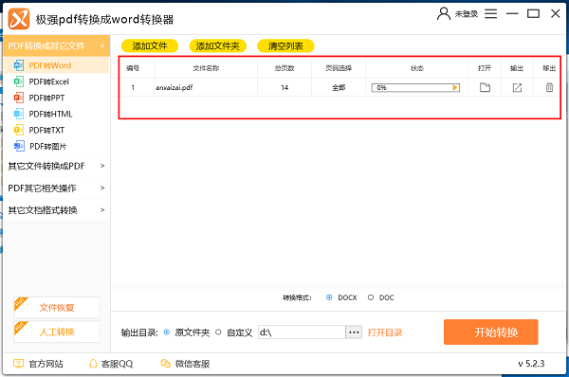Click the PDF转Excel icon
Screen dimensions: 569x377
[19, 81]
